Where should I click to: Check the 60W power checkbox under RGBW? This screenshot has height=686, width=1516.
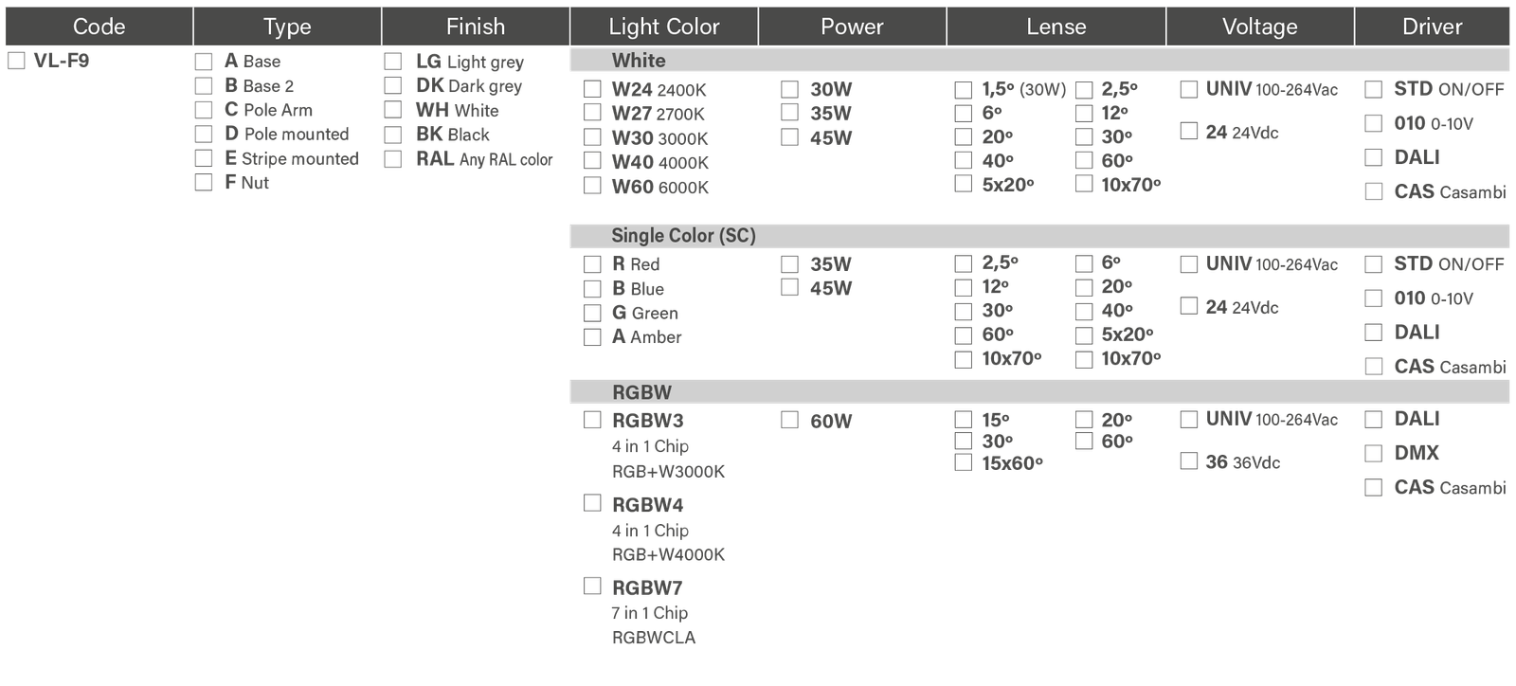pos(790,420)
